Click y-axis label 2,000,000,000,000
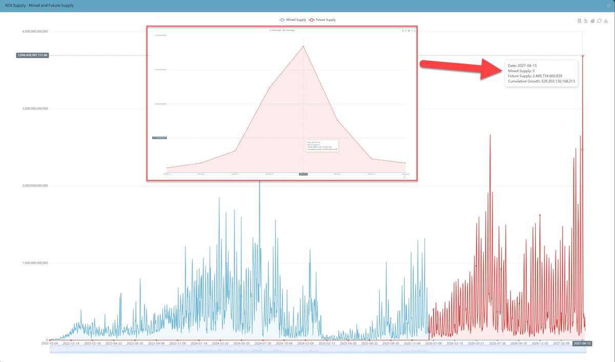The height and width of the screenshot is (362, 615). [x=35, y=186]
